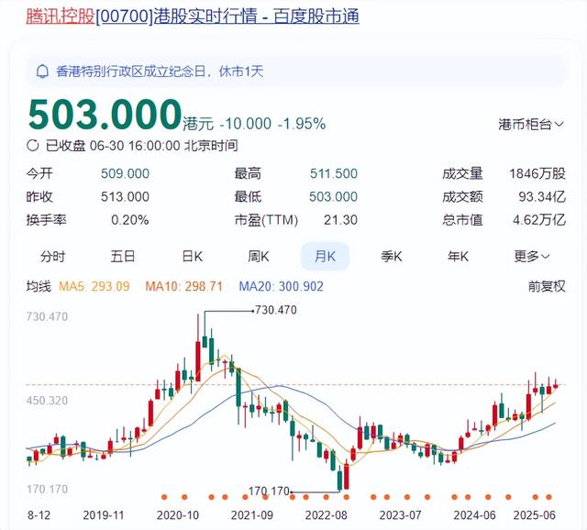This screenshot has width=587, height=530.
Task: Click the current price 503.000
Action: (x=105, y=114)
